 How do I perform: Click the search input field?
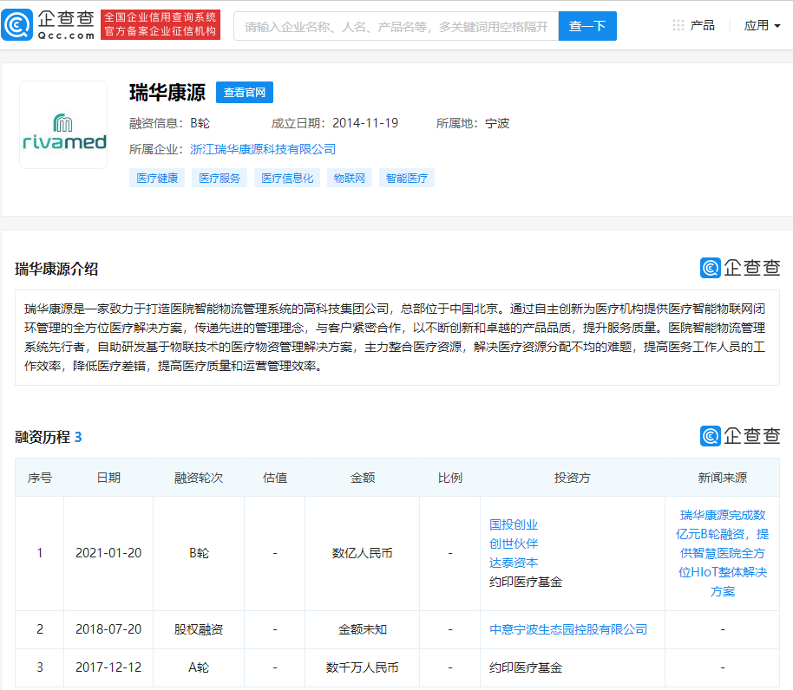[x=396, y=26]
